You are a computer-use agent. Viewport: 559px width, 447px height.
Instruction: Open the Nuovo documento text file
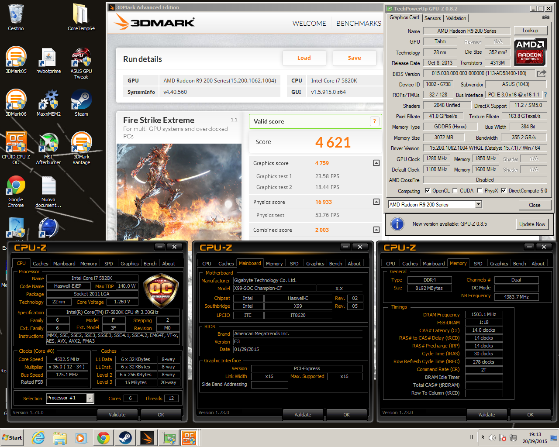[x=48, y=192]
